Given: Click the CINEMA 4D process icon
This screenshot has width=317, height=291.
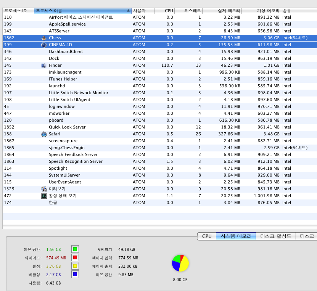Looking at the screenshot, I should (x=43, y=45).
